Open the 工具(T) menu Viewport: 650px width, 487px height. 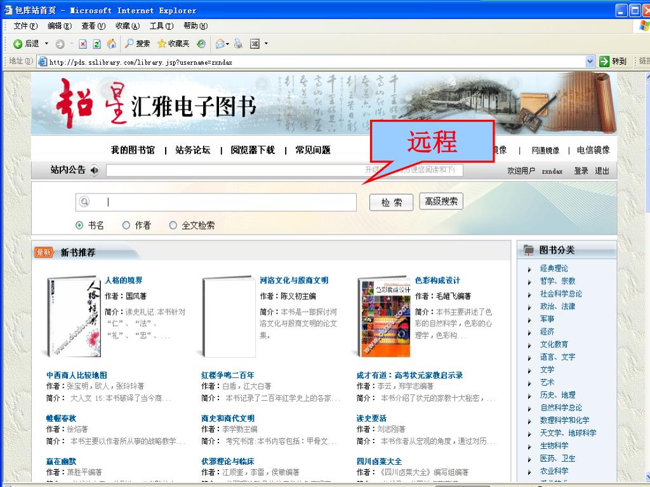coord(161,26)
